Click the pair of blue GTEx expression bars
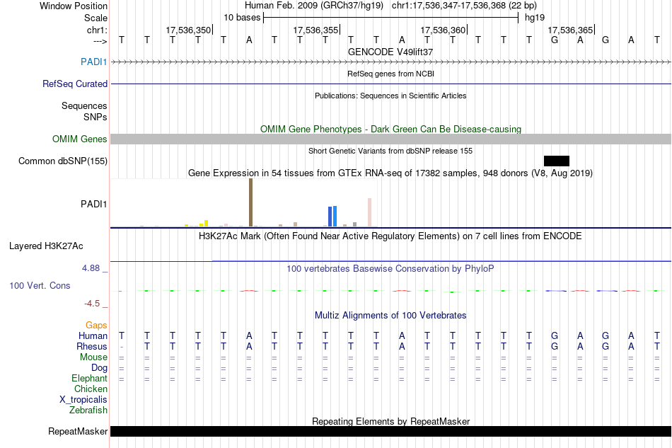 coord(332,216)
